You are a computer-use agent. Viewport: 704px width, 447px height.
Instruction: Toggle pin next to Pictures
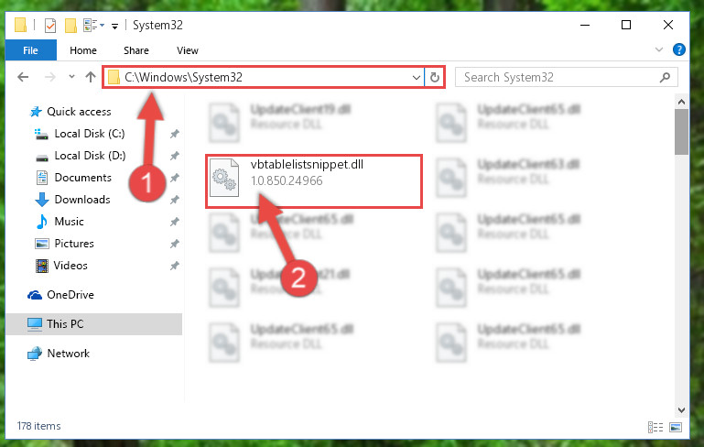[x=174, y=244]
